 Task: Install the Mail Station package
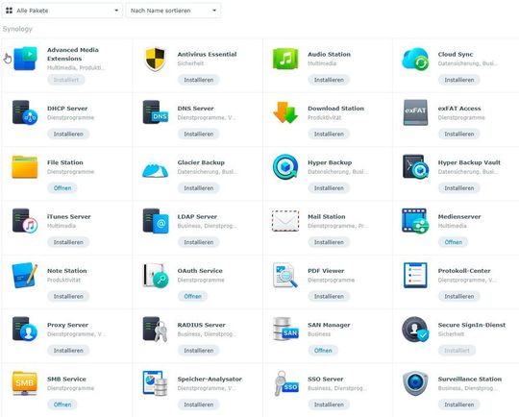coord(329,242)
